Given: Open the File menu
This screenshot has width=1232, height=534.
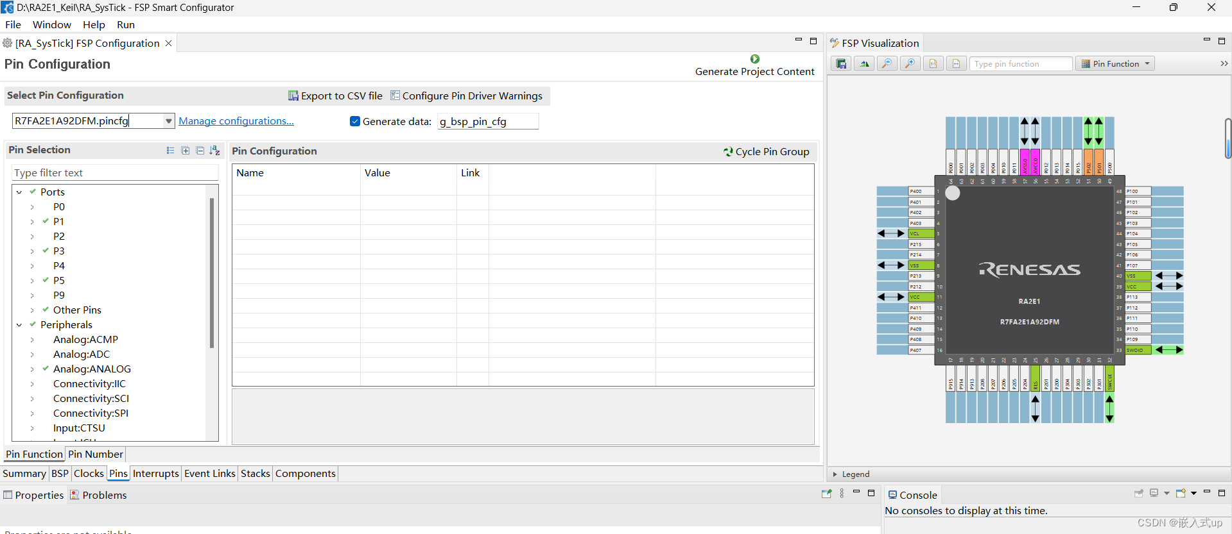Looking at the screenshot, I should [13, 24].
